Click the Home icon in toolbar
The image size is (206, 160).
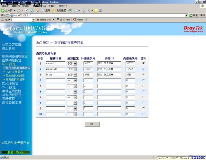37,11
